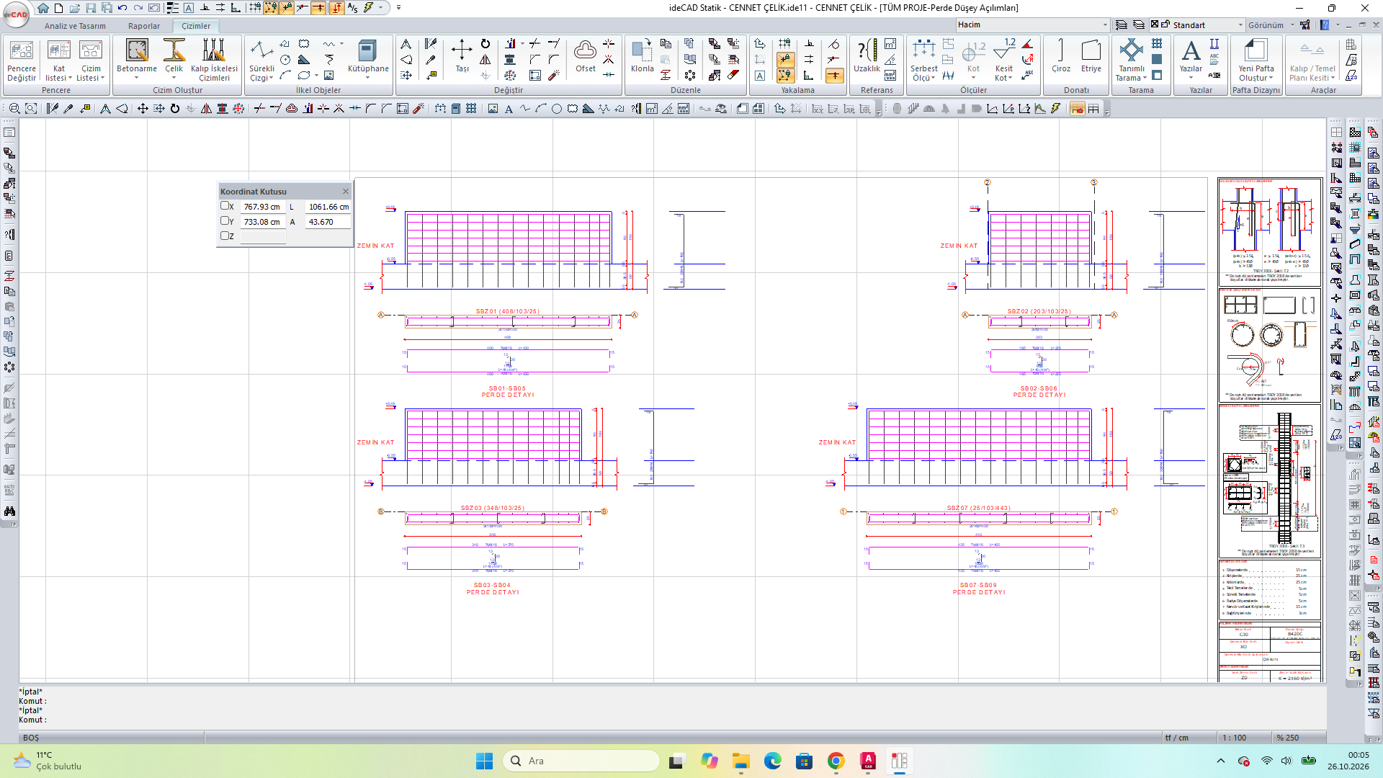
Task: Click the Pencere Değiştir button
Action: [x=22, y=61]
